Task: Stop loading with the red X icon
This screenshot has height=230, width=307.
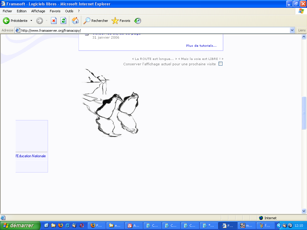Action: [54, 21]
